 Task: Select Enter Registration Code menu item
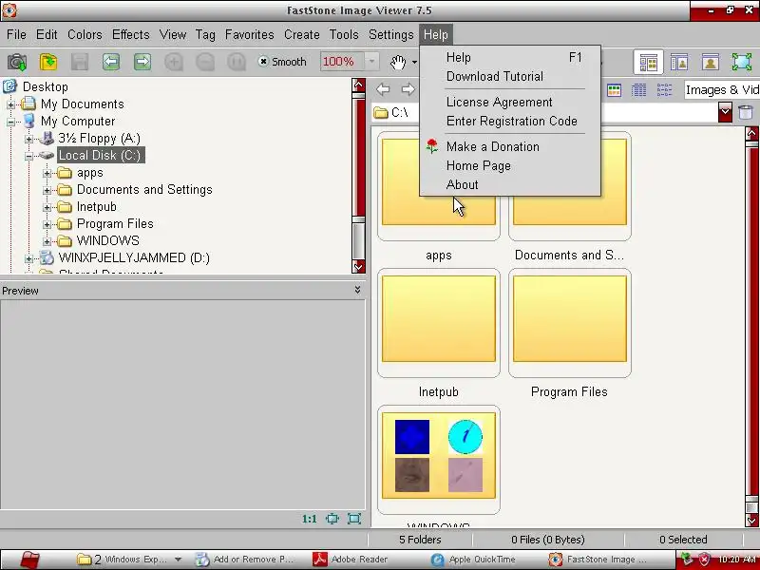pos(510,122)
